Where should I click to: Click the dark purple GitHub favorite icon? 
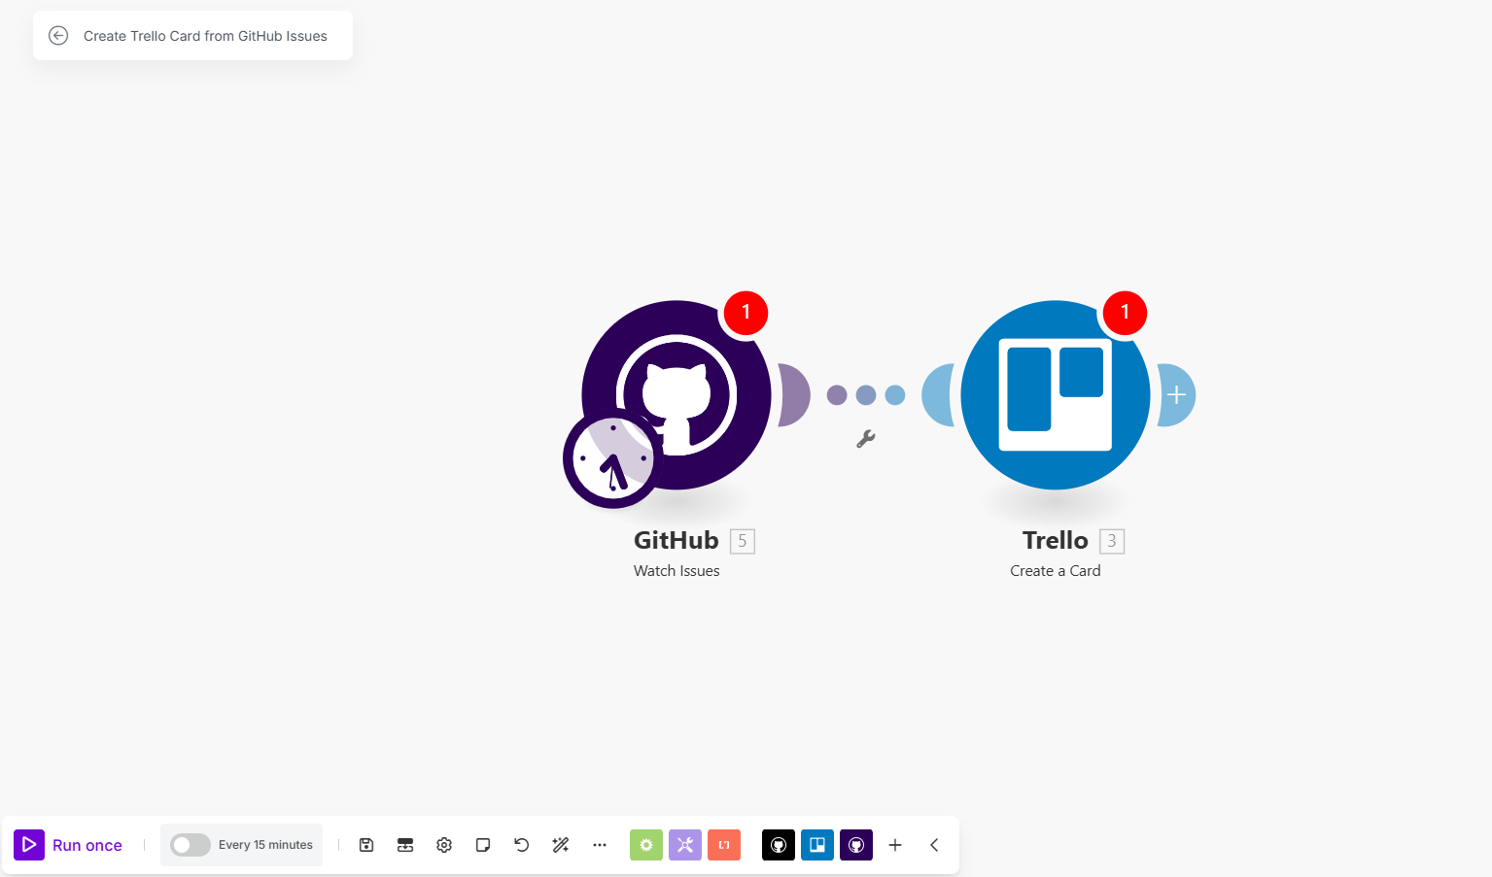tap(856, 845)
